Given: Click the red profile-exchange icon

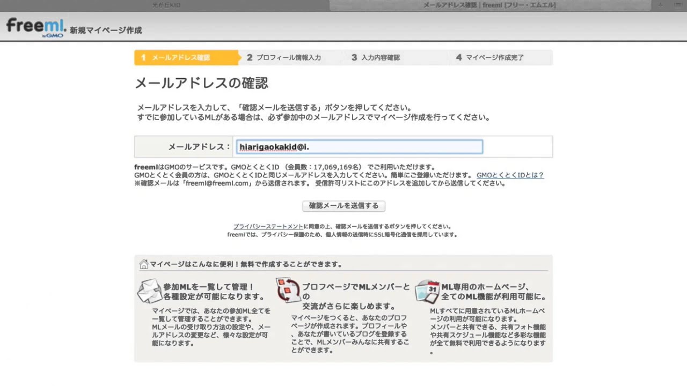Looking at the screenshot, I should click(288, 291).
